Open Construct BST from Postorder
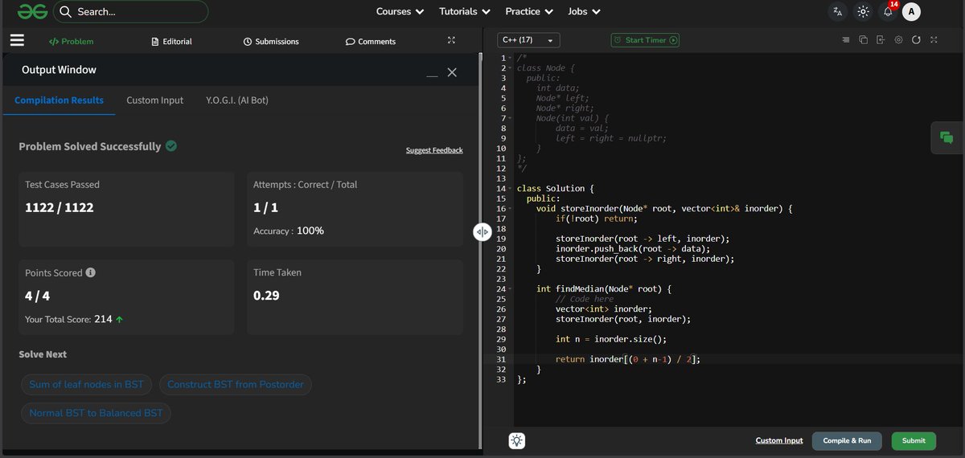Image resolution: width=965 pixels, height=458 pixels. point(236,384)
